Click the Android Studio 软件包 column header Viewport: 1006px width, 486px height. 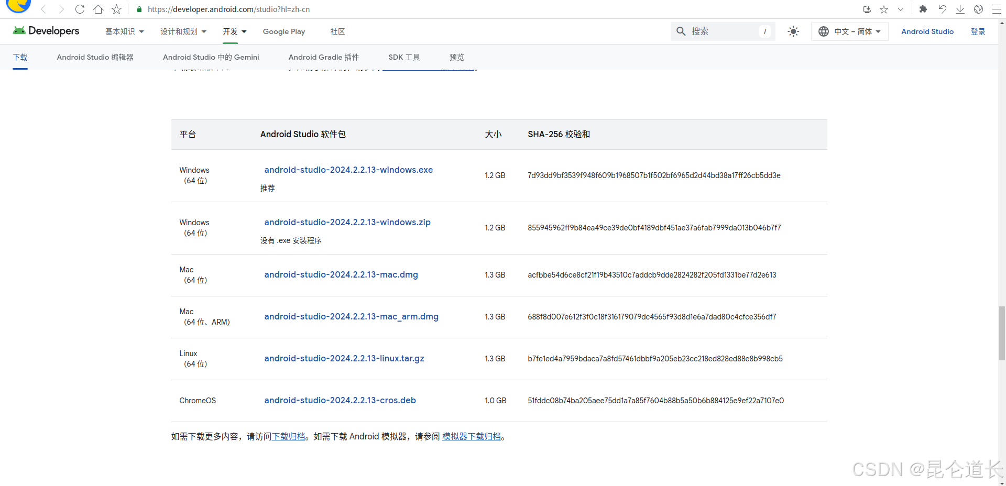click(x=303, y=134)
